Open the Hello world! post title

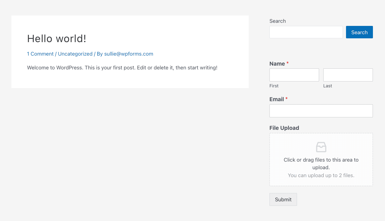pos(57,39)
